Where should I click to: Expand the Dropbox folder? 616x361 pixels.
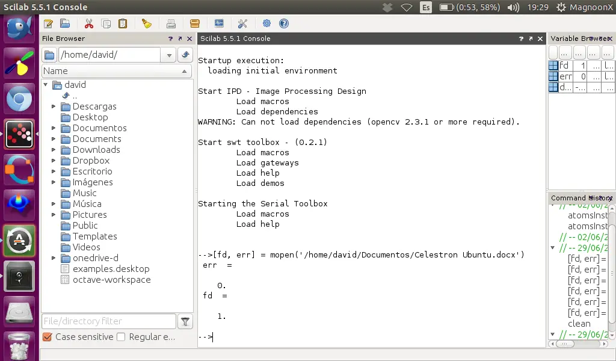tap(54, 161)
